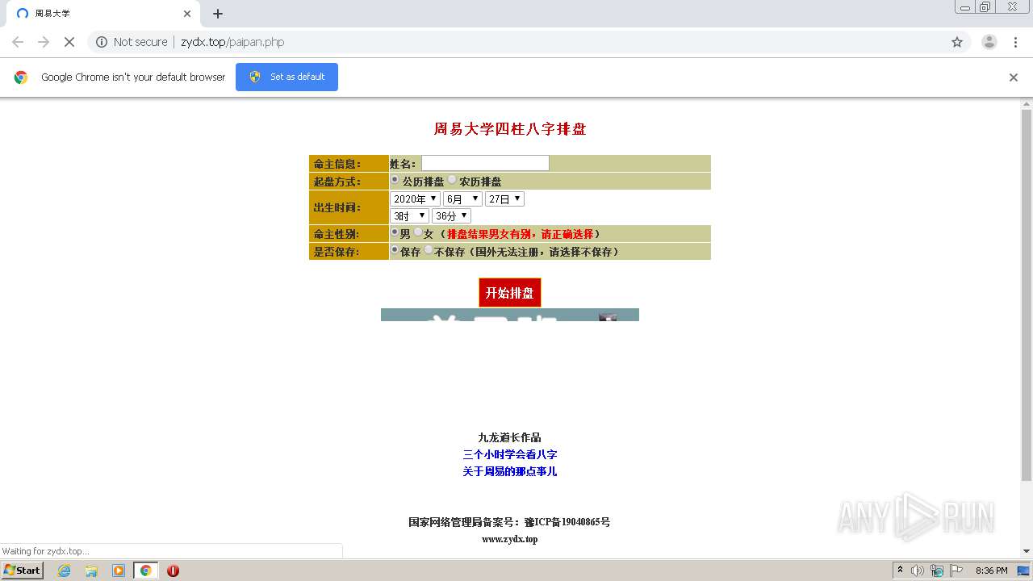The height and width of the screenshot is (581, 1033).
Task: Open the Windows Start menu
Action: 22,570
